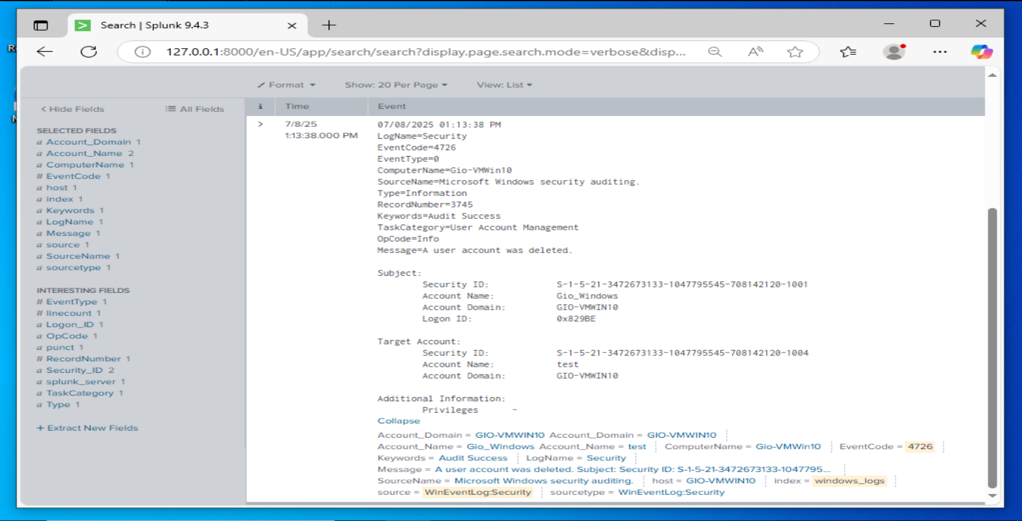Select the host field
Screen dimensions: 1022x521
57,187
